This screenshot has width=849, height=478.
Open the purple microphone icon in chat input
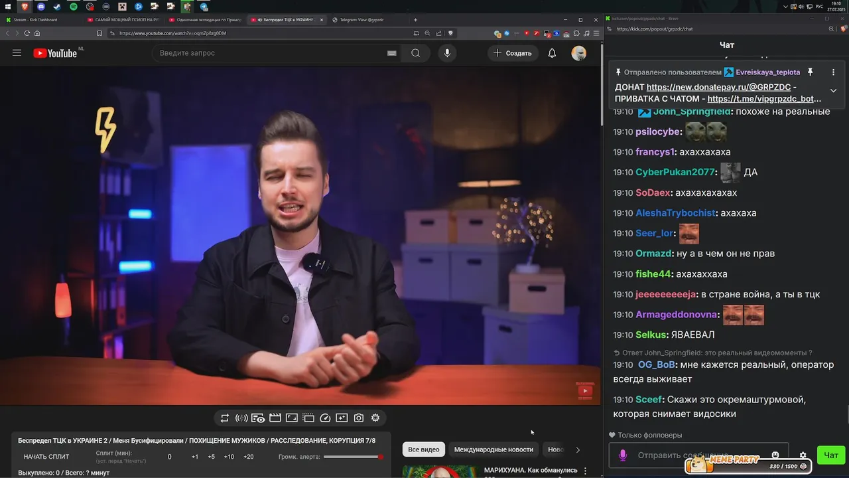[x=623, y=455]
